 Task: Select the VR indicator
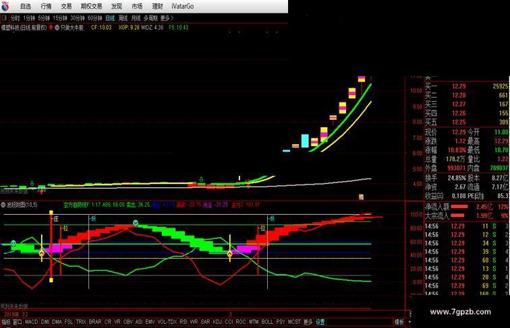click(x=117, y=322)
